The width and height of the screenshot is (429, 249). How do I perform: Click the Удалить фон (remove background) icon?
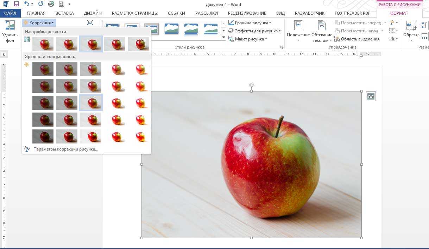(x=10, y=27)
